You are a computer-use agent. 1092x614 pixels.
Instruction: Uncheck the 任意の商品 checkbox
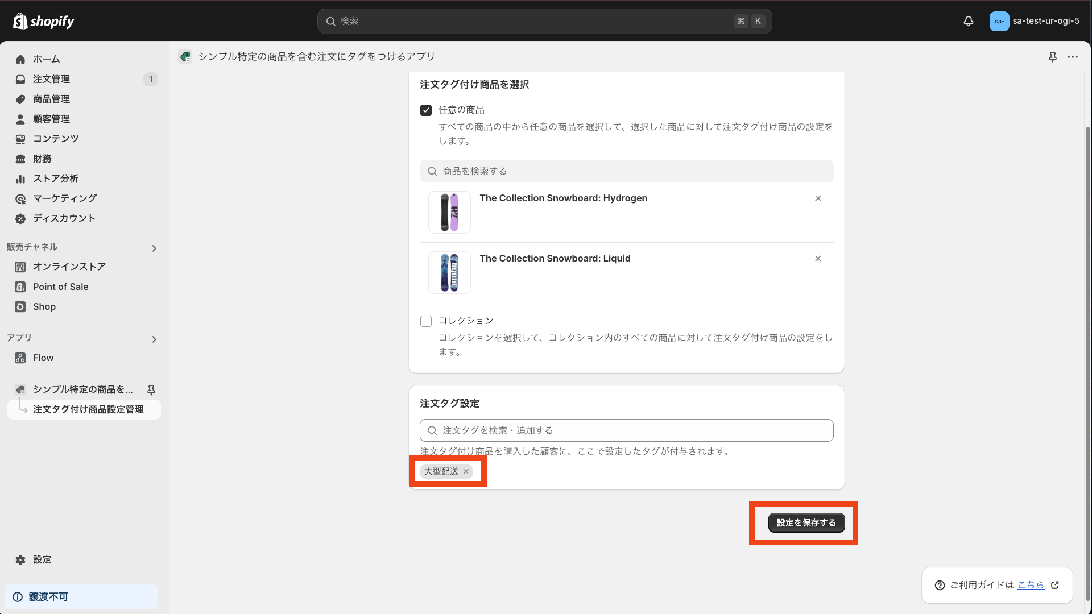click(x=426, y=110)
